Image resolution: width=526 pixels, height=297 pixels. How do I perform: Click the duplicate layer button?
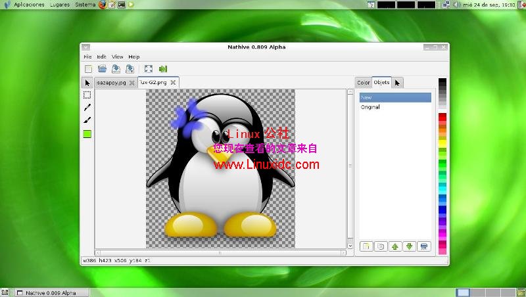(x=381, y=246)
